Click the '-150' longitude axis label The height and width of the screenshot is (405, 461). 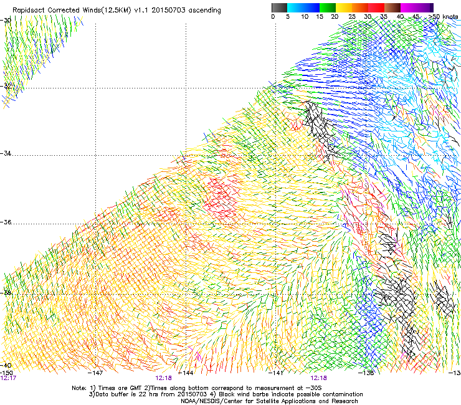point(6,373)
